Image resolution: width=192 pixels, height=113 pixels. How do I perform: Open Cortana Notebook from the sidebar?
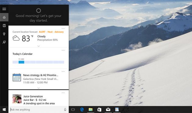(x=4, y=25)
